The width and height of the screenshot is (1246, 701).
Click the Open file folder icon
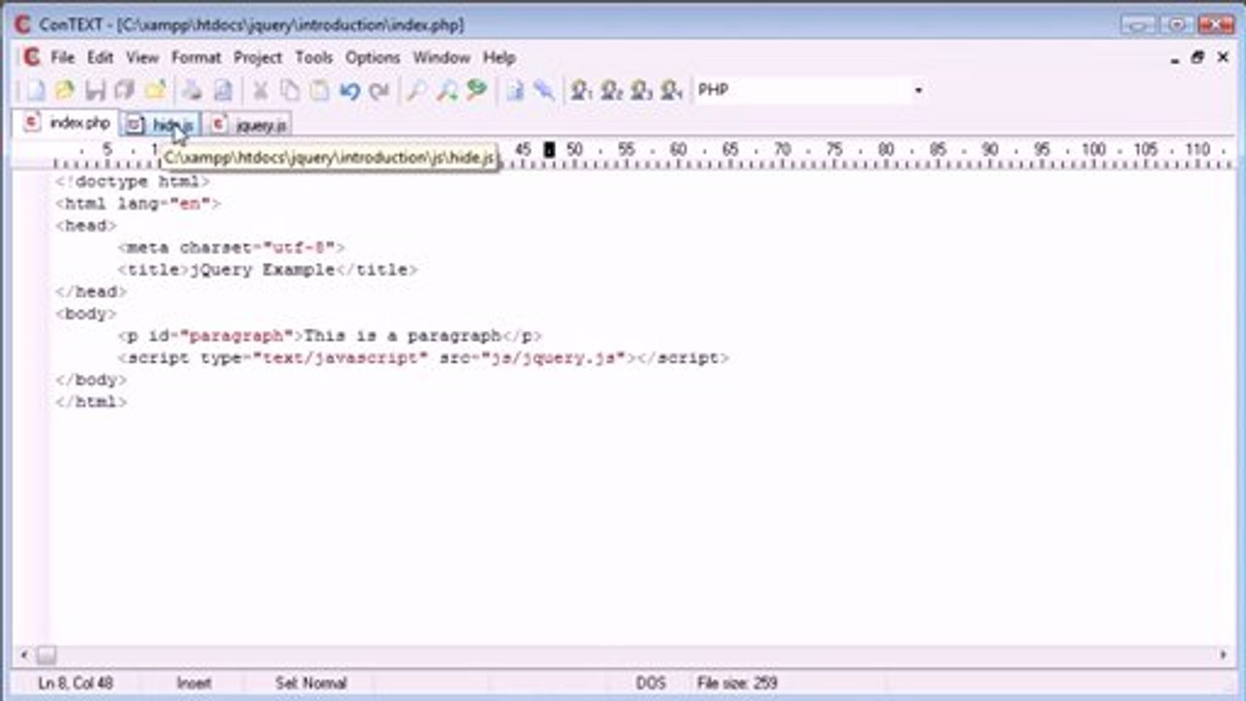point(65,91)
